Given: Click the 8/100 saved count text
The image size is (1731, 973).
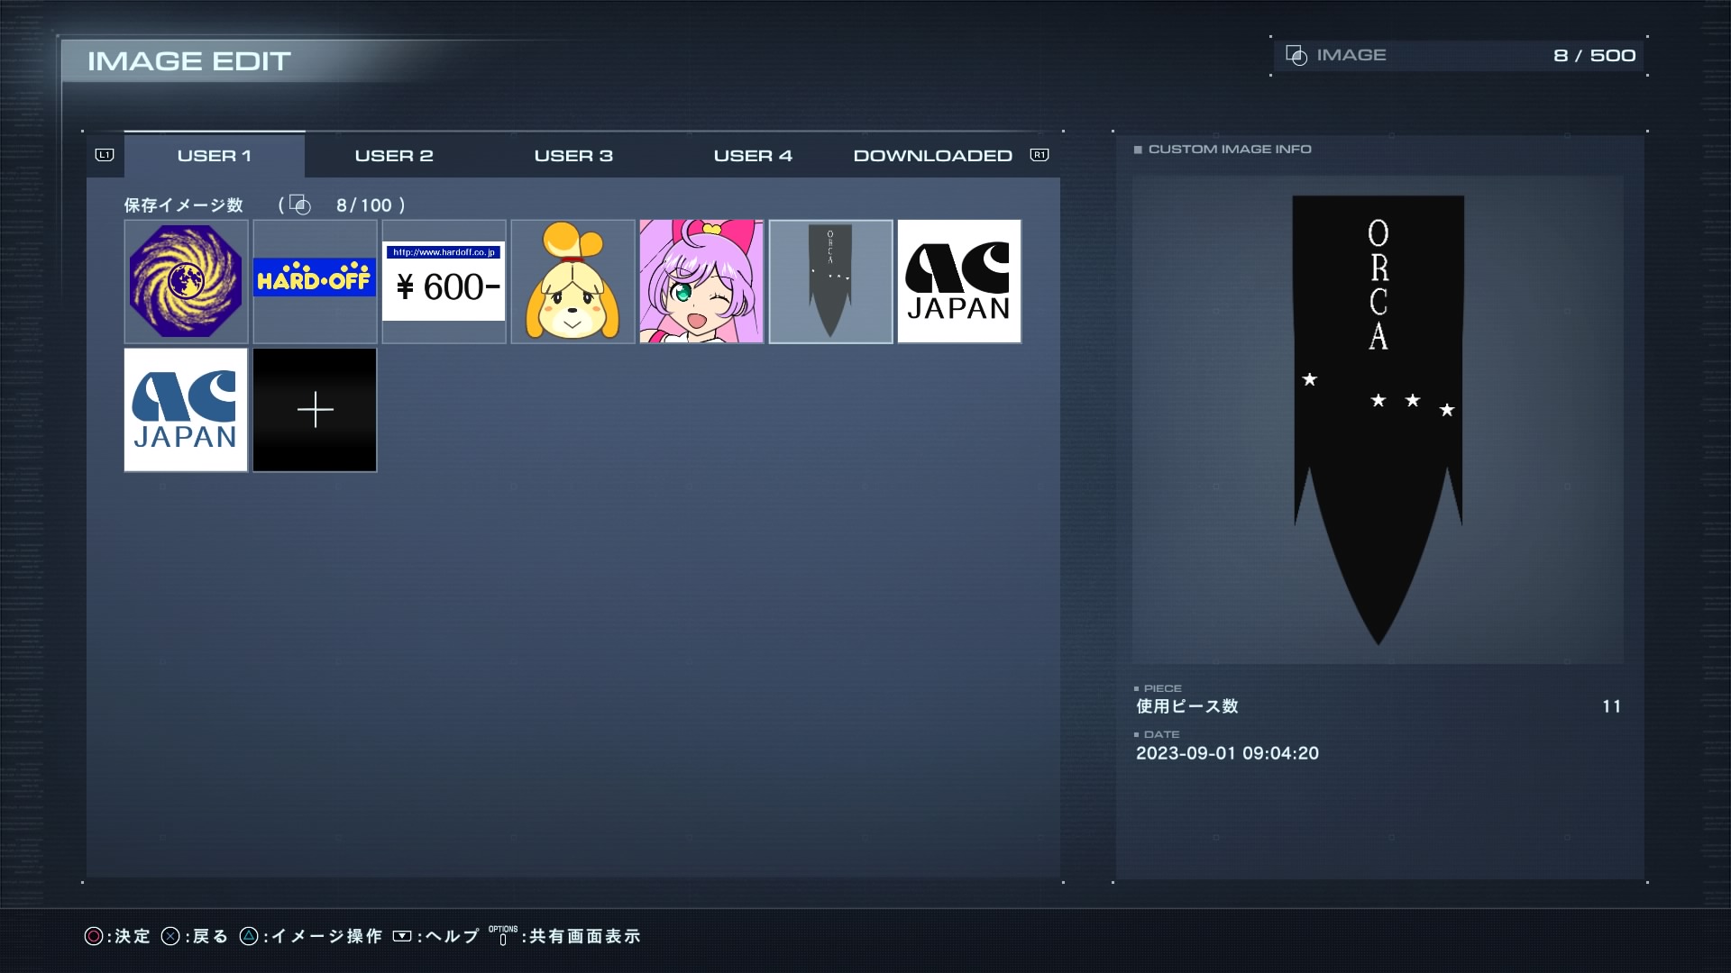Looking at the screenshot, I should 364,205.
